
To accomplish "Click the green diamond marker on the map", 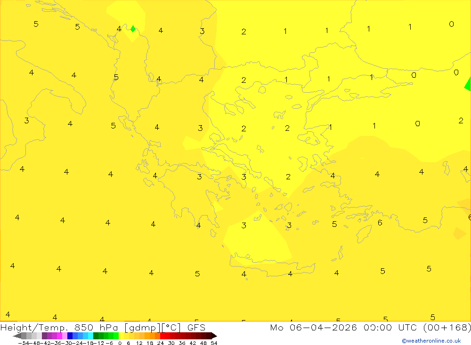I will 133,29.
